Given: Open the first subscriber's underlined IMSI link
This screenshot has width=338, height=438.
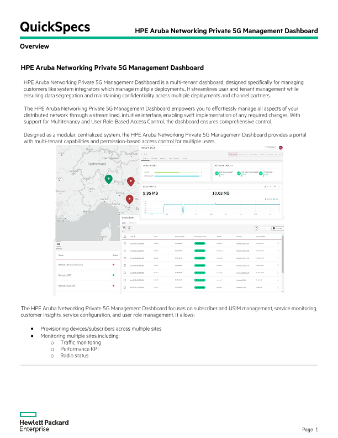Looking at the screenshot, I should pyautogui.click(x=137, y=243).
